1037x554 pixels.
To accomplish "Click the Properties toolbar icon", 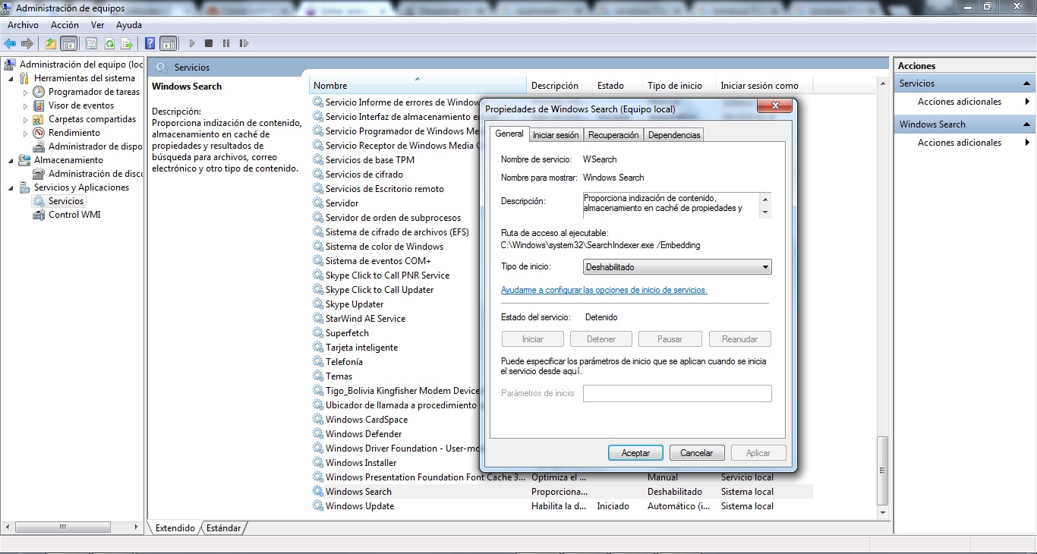I will tap(91, 43).
